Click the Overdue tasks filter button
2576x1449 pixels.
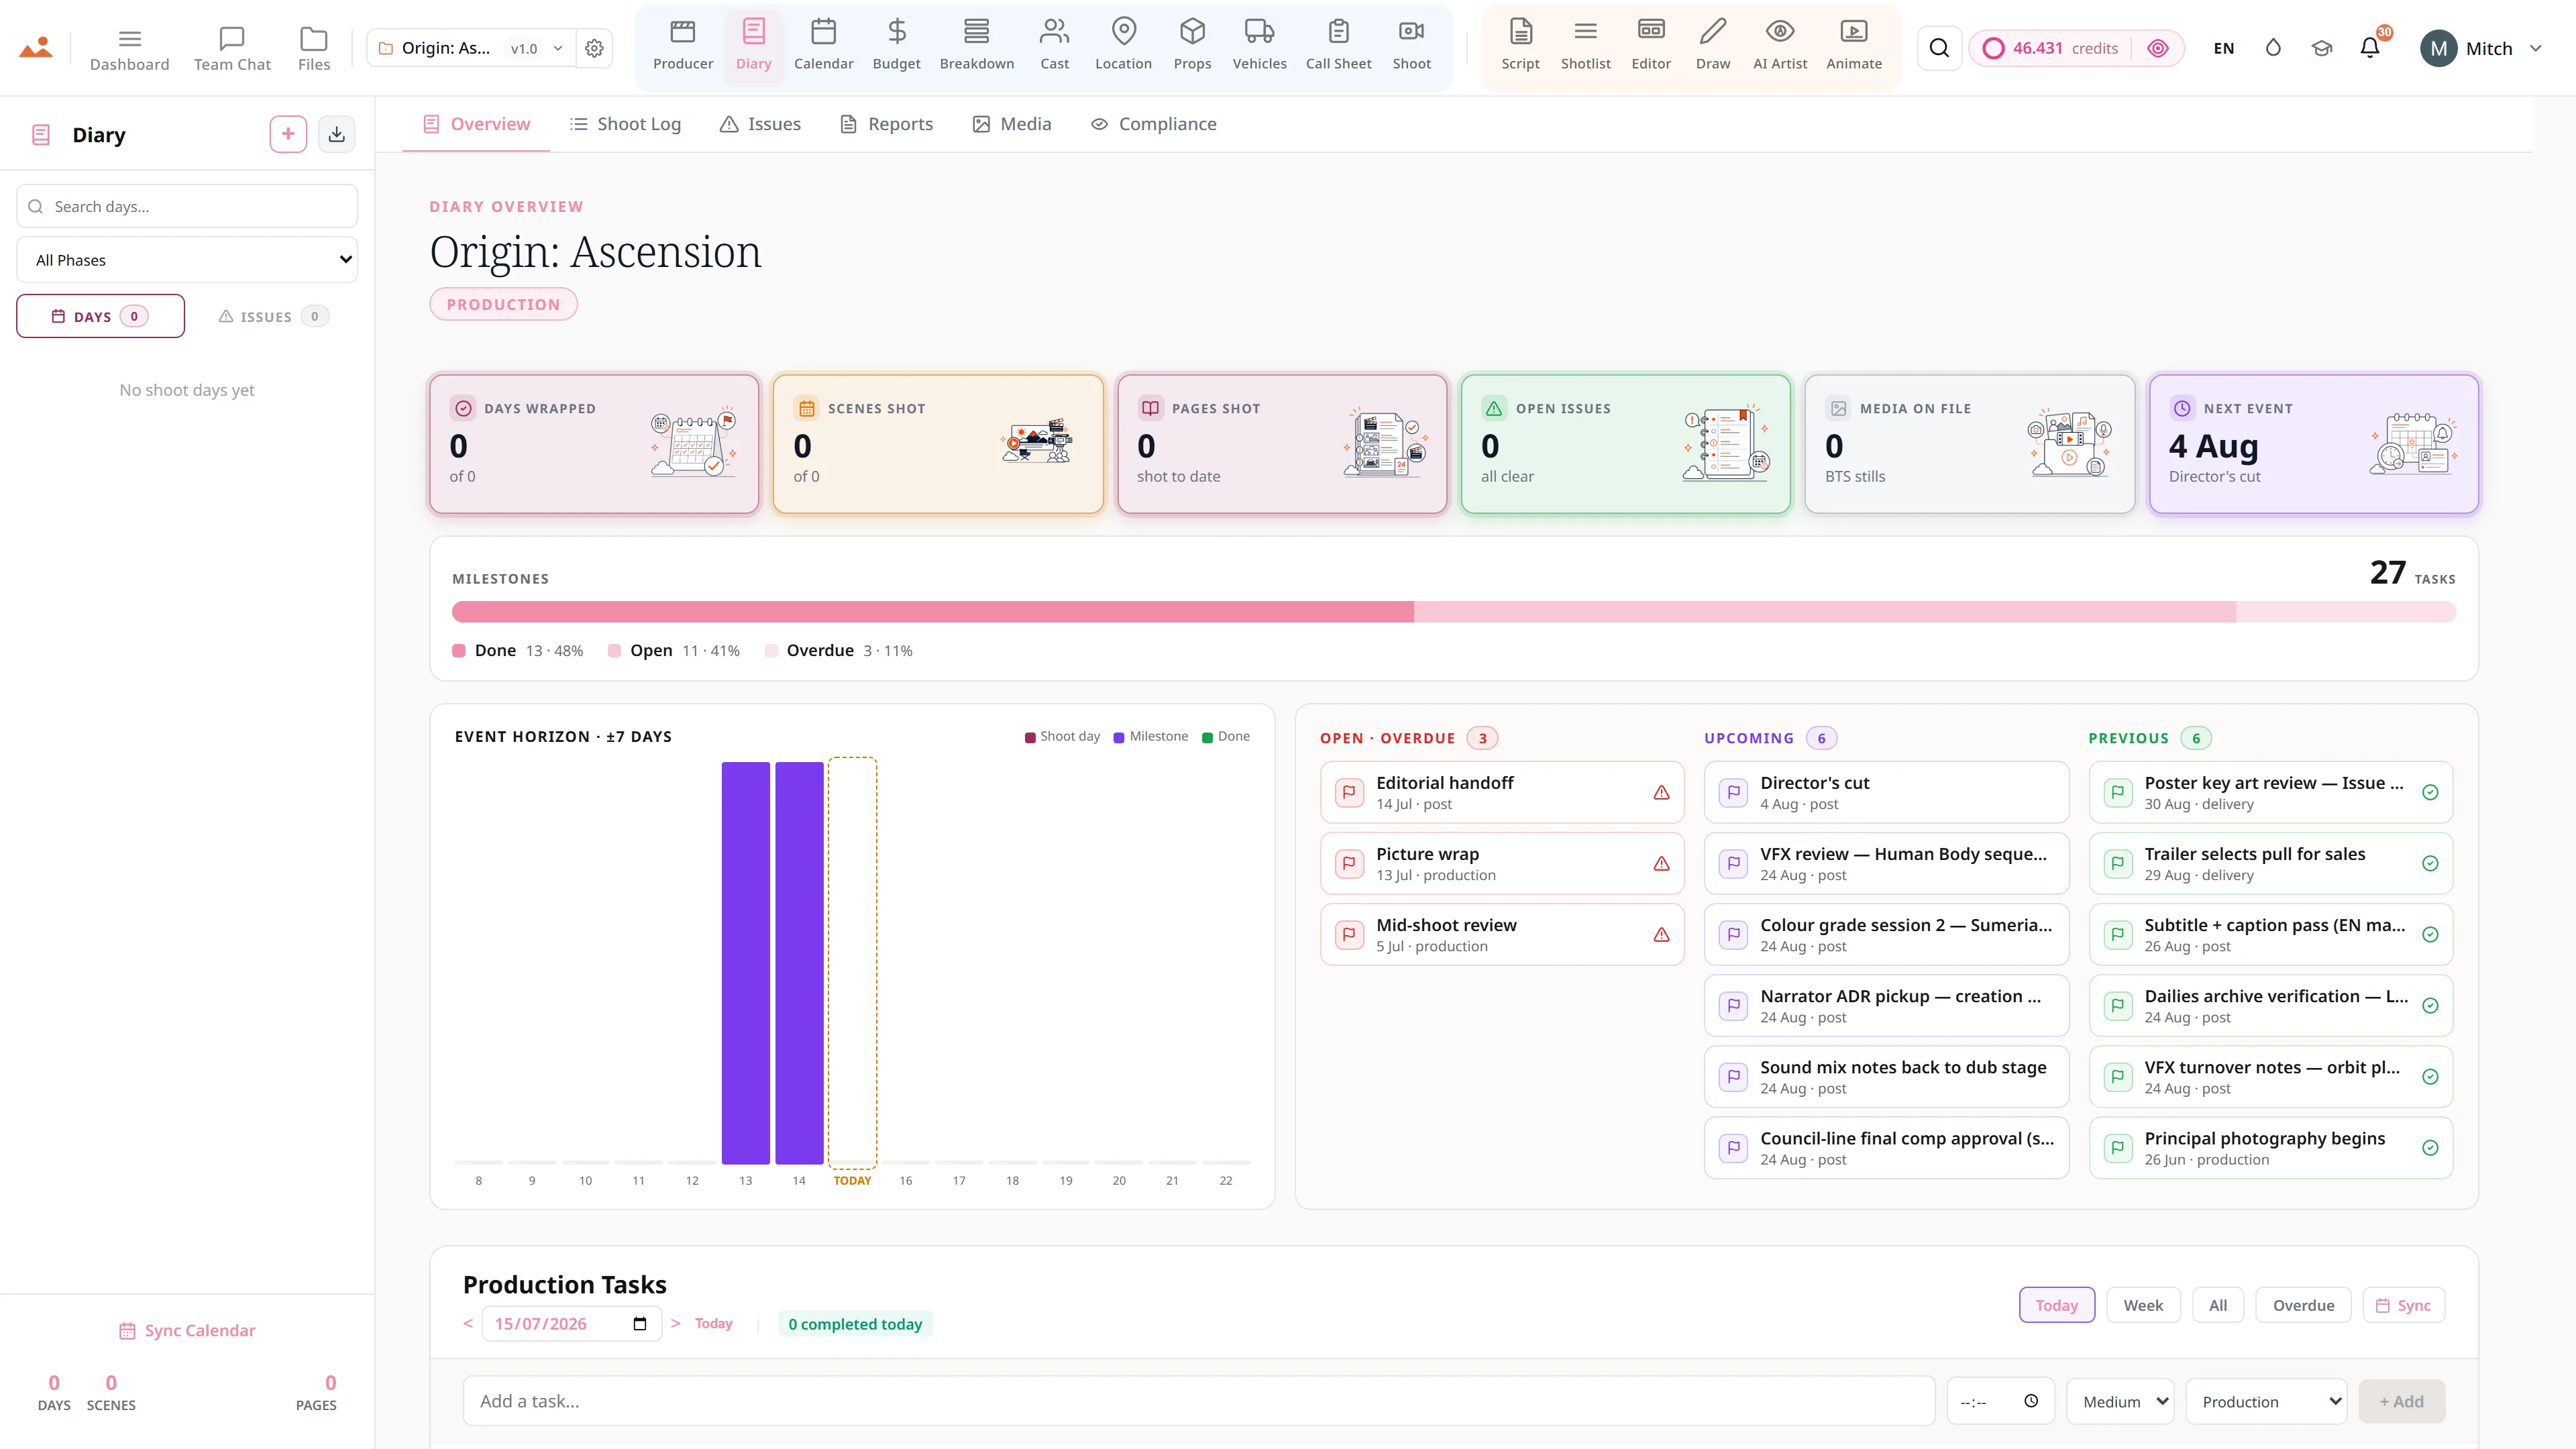point(2303,1304)
